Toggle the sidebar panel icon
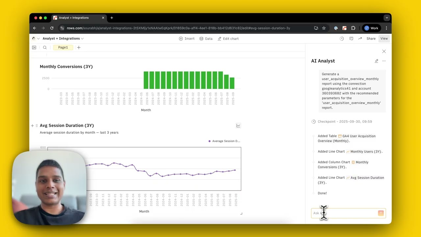This screenshot has width=421, height=237. tap(34, 47)
